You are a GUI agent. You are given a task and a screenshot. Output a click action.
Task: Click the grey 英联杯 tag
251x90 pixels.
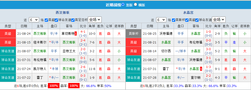click(134, 33)
